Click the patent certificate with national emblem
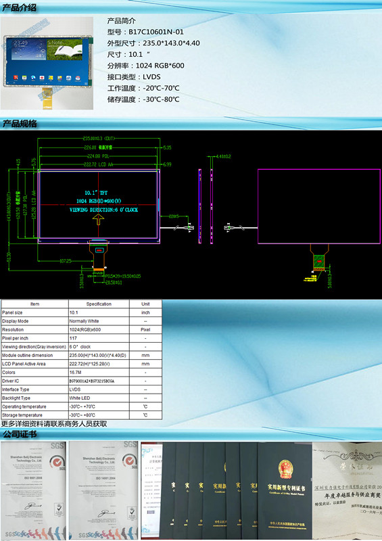Image resolution: width=382 pixels, height=541 pixels. point(285,491)
